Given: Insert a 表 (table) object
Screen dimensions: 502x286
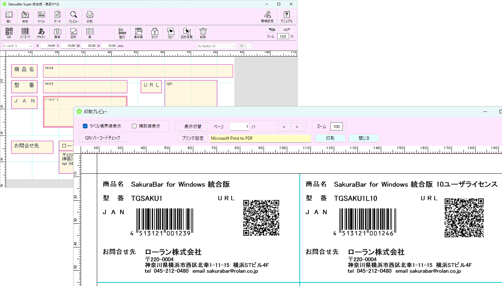Looking at the screenshot, I should point(90,33).
